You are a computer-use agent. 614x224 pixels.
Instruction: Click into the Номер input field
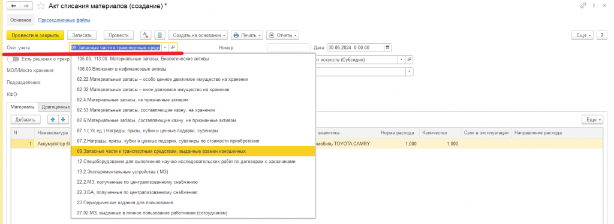(288, 47)
